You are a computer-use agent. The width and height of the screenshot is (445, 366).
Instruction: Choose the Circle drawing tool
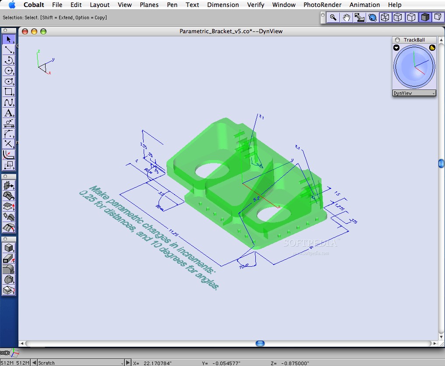click(x=9, y=71)
